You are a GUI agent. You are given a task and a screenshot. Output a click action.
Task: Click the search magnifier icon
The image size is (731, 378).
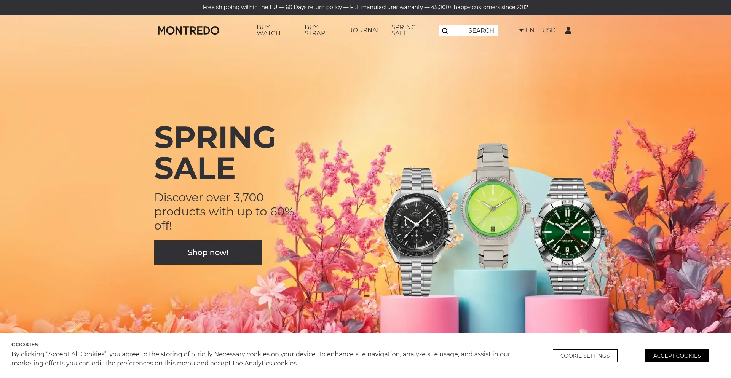click(445, 31)
